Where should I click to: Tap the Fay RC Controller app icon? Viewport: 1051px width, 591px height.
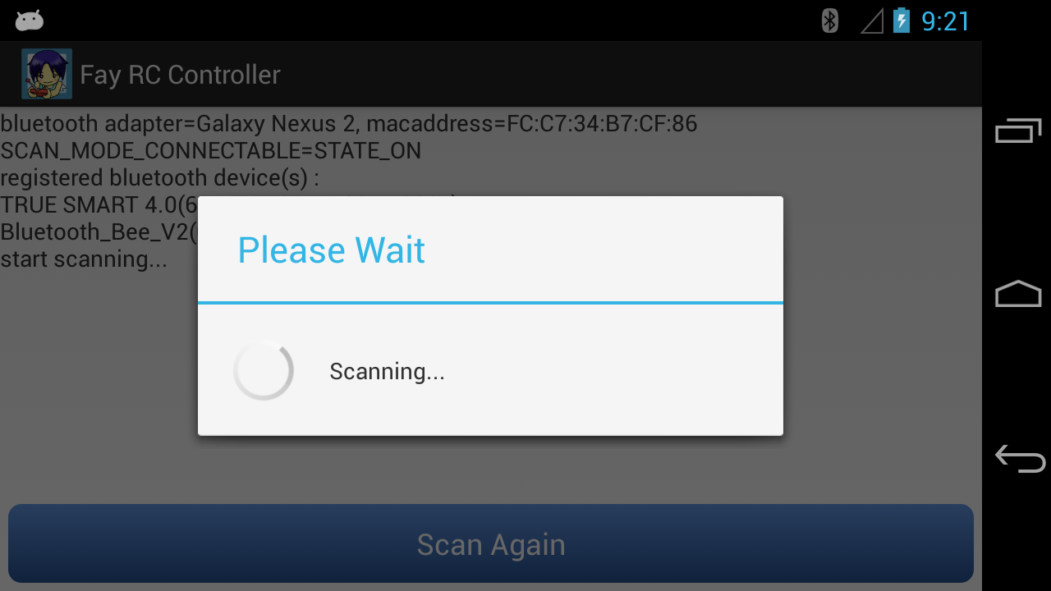(x=47, y=74)
